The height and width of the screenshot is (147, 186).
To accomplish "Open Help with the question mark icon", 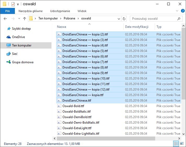I will tap(183, 11).
